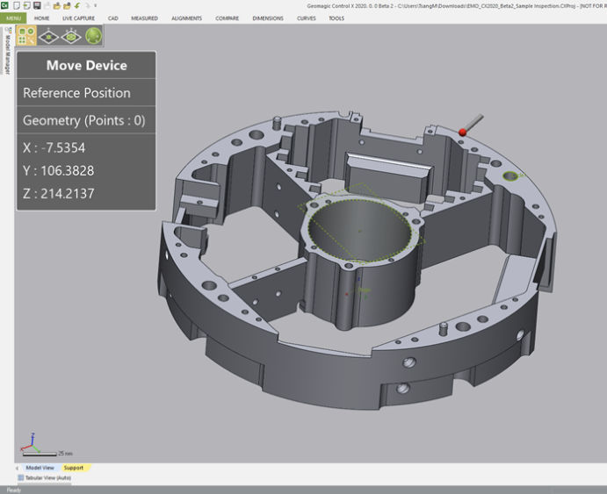The height and width of the screenshot is (494, 607).
Task: Click the new file icon in quick access toolbar
Action: click(x=17, y=5)
